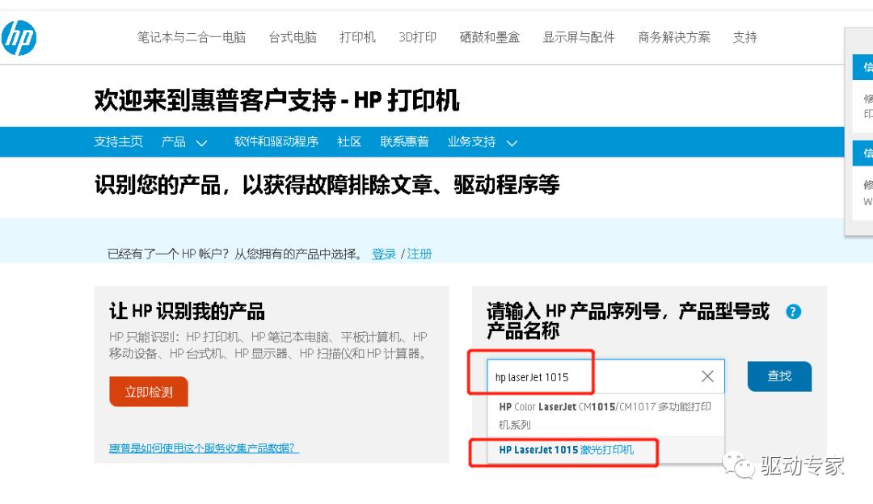Expand the 业务支持 dropdown menu
The width and height of the screenshot is (873, 504).
[x=483, y=141]
